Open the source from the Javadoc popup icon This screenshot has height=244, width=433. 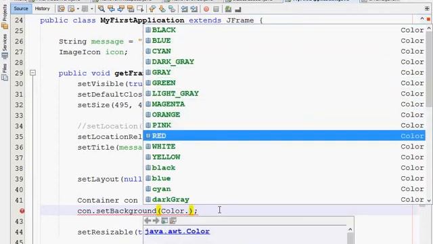[x=173, y=220]
